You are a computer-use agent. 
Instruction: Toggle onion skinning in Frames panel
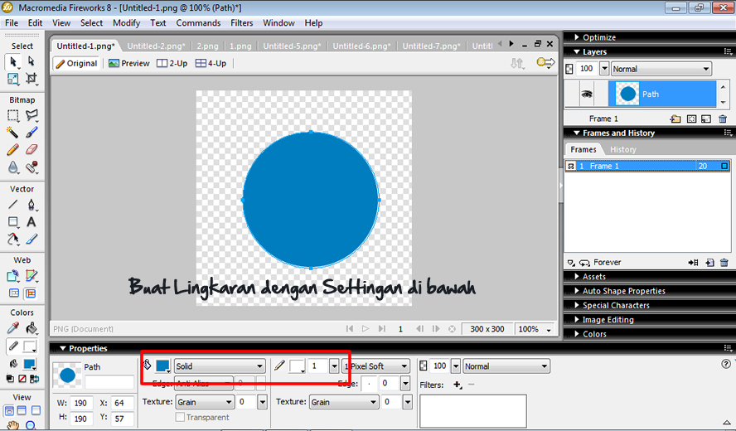(571, 263)
